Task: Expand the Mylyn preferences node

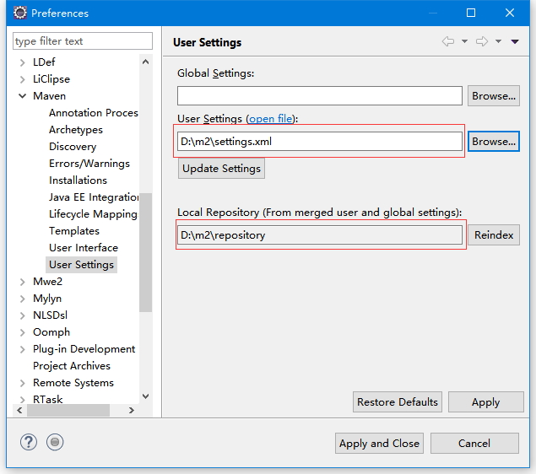Action: 22,299
